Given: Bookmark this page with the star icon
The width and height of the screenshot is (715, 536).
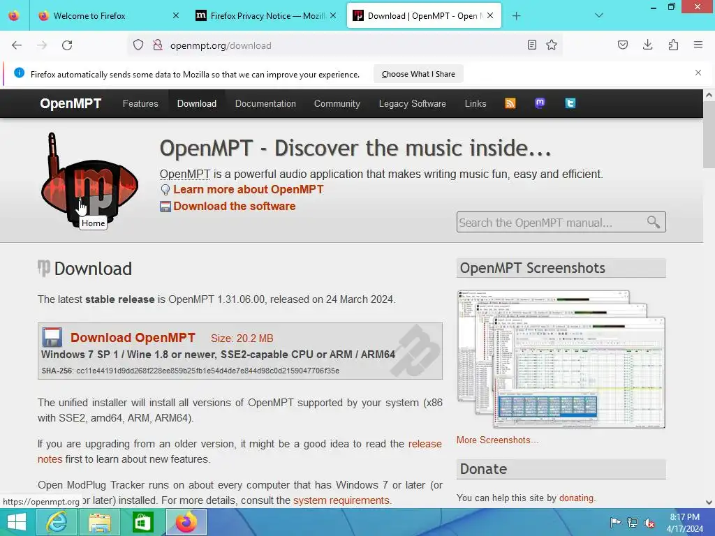Looking at the screenshot, I should 552,45.
